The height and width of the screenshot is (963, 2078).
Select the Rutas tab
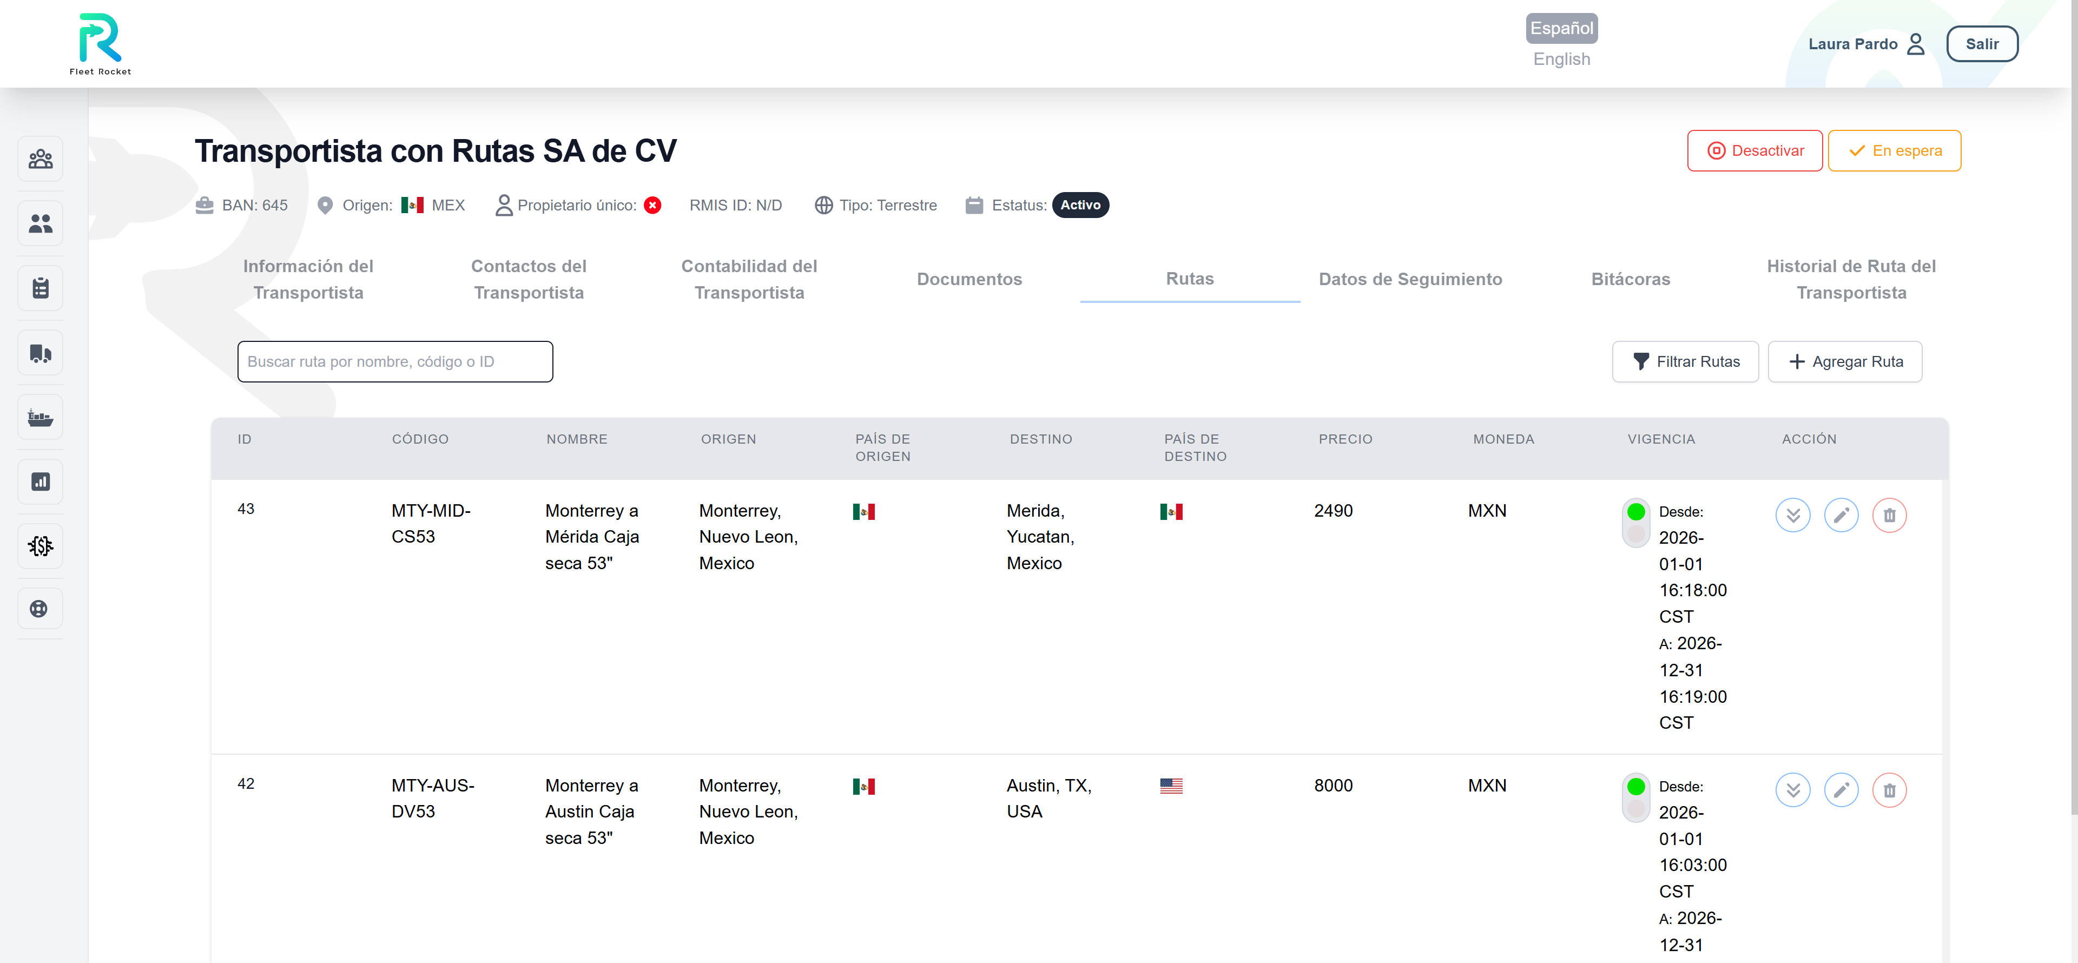tap(1190, 279)
